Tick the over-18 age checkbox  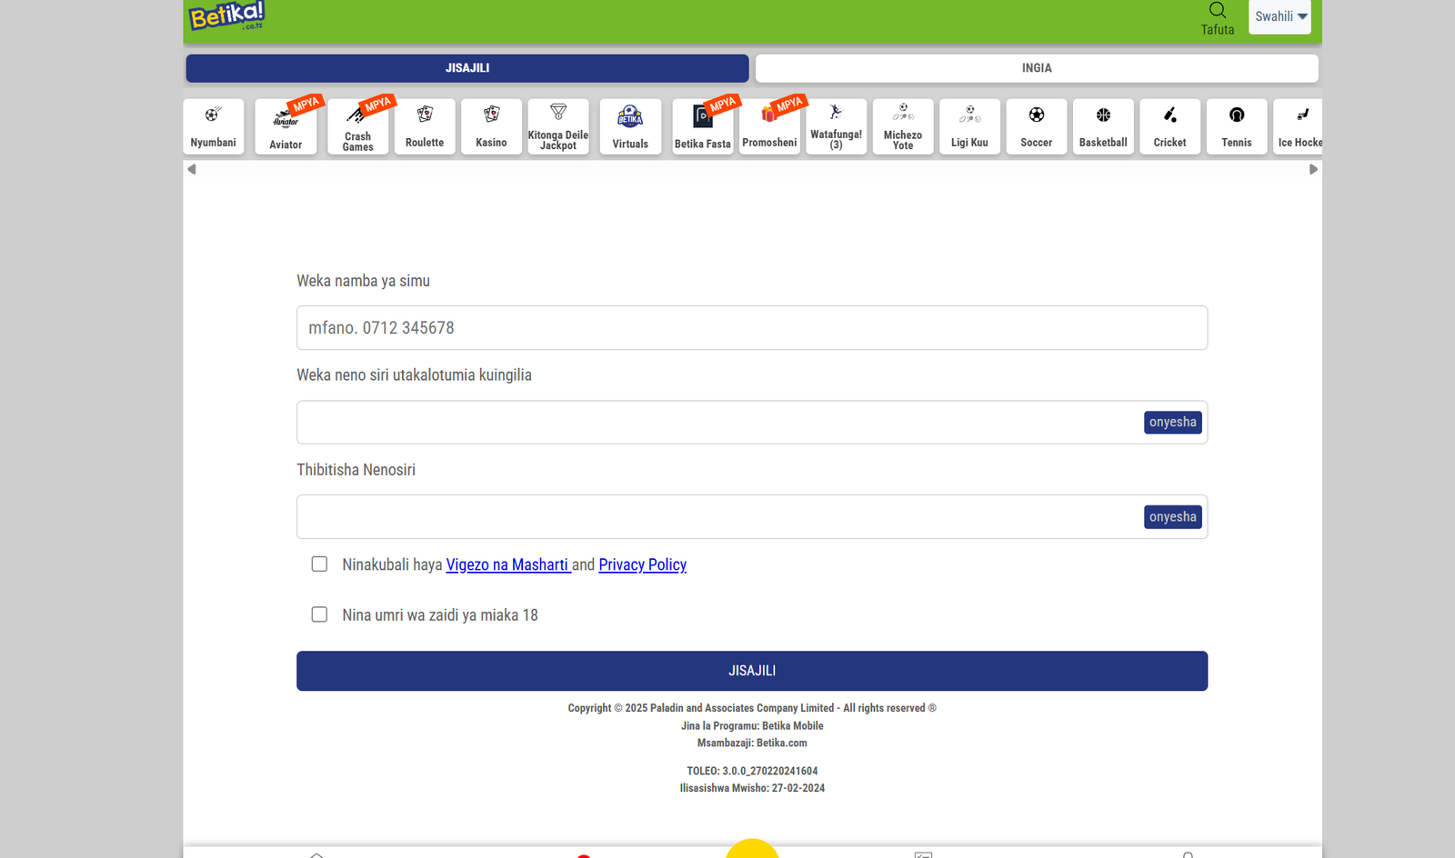319,614
